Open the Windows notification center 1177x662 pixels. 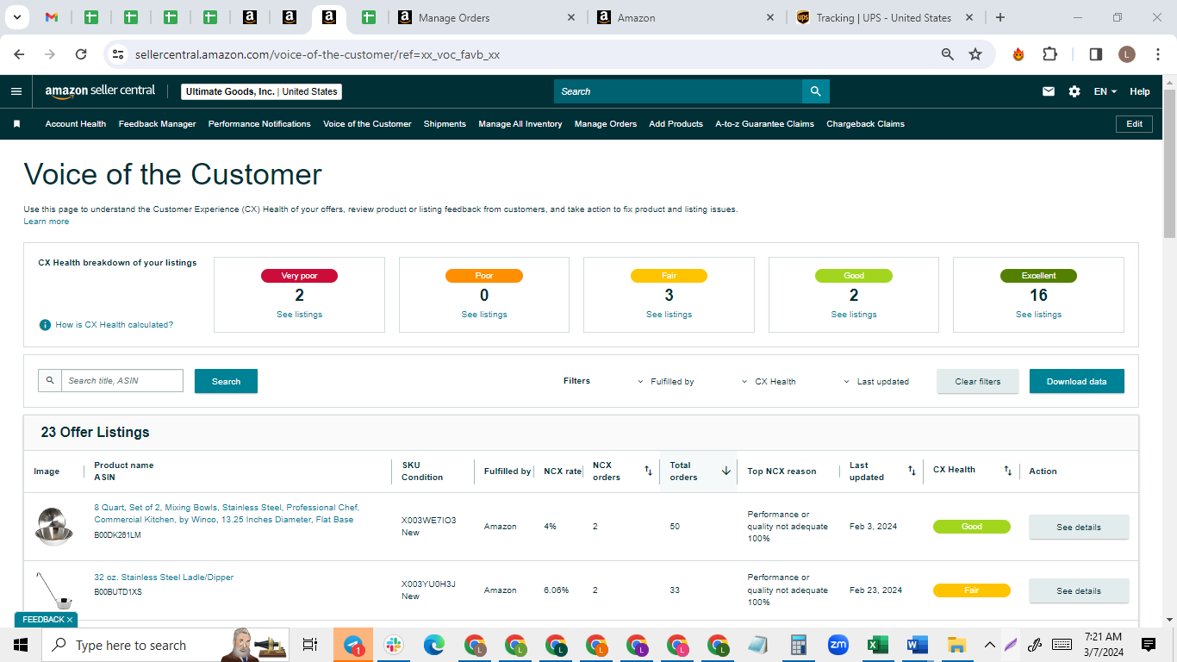pos(1149,645)
